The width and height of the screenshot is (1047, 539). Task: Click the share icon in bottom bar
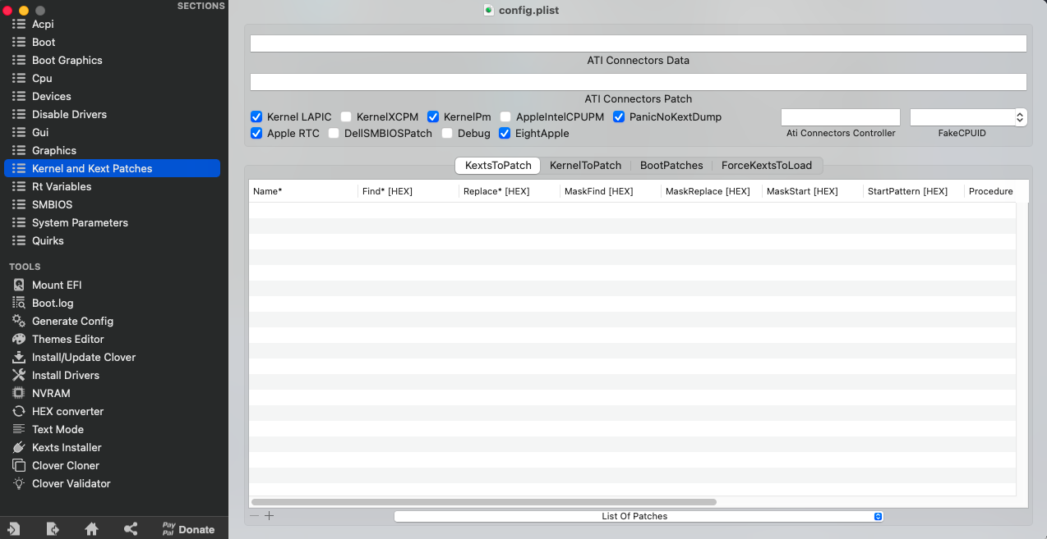click(x=131, y=529)
